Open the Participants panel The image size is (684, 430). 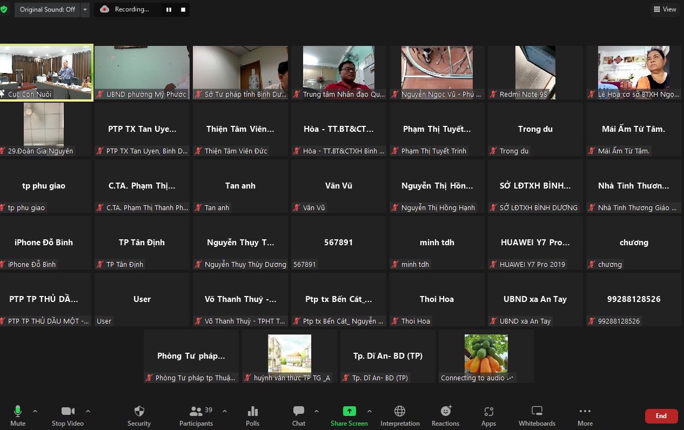coord(196,412)
